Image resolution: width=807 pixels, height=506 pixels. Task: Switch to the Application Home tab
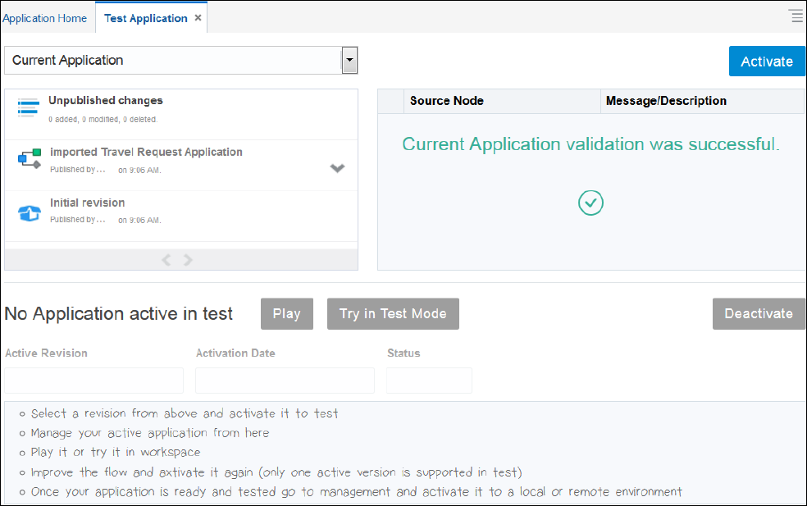(45, 17)
